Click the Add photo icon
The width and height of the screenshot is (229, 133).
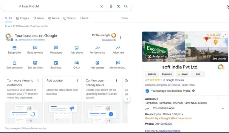[x=77, y=48]
